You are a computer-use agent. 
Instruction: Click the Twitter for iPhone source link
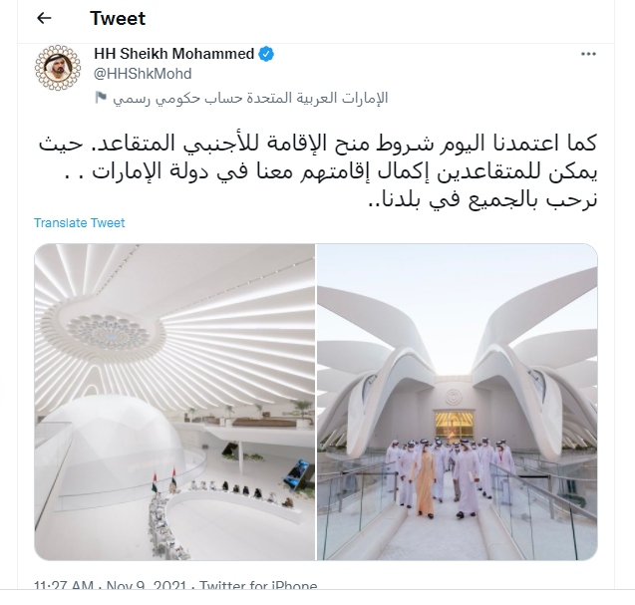click(x=258, y=585)
